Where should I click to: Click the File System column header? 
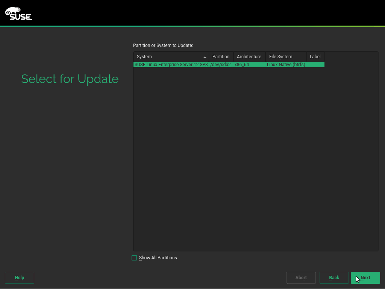(x=280, y=56)
